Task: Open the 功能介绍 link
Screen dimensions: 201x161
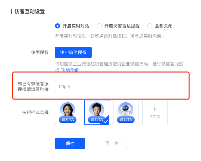Action: pyautogui.click(x=70, y=70)
